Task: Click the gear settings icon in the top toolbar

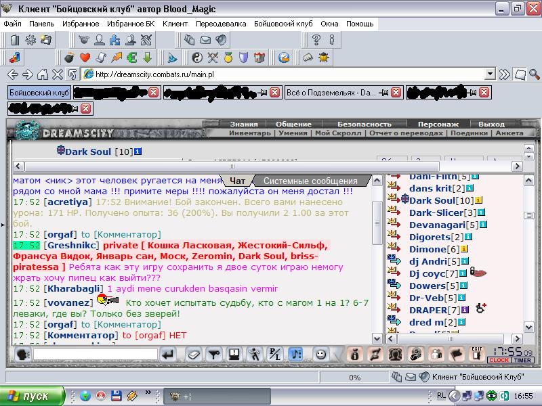Action: click(30, 40)
